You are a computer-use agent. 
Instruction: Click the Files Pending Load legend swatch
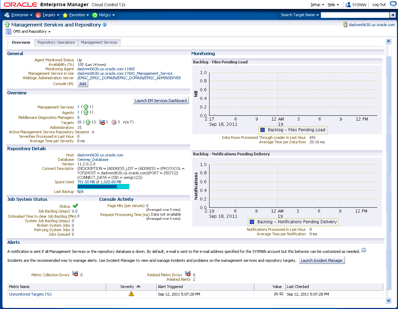pos(263,130)
